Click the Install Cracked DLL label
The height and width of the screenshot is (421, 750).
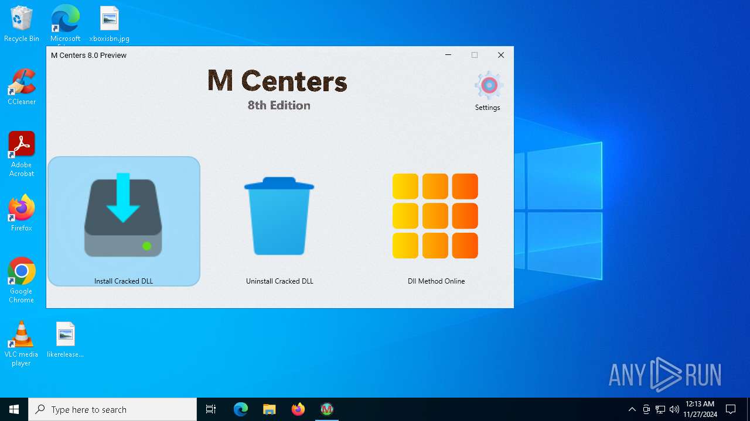(124, 281)
